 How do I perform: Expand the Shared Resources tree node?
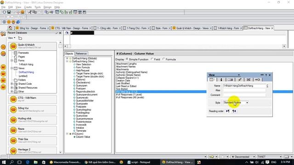(12, 88)
